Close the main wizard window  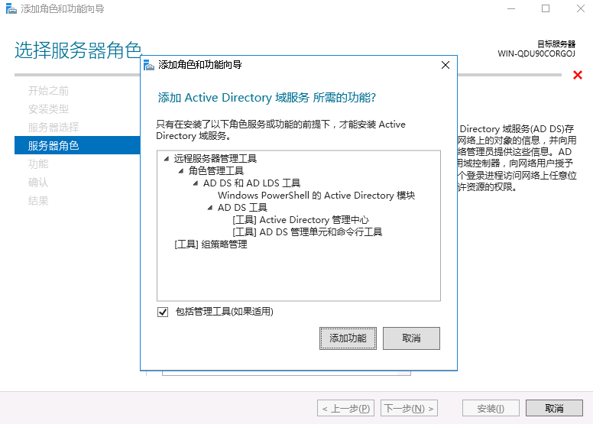[x=581, y=8]
